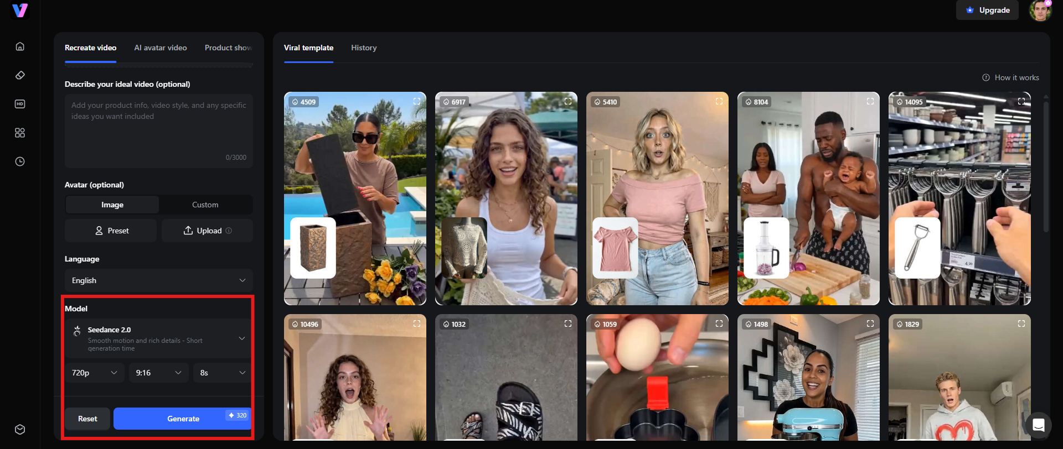Switch to the AI avatar video tab
The height and width of the screenshot is (449, 1063).
pyautogui.click(x=161, y=48)
